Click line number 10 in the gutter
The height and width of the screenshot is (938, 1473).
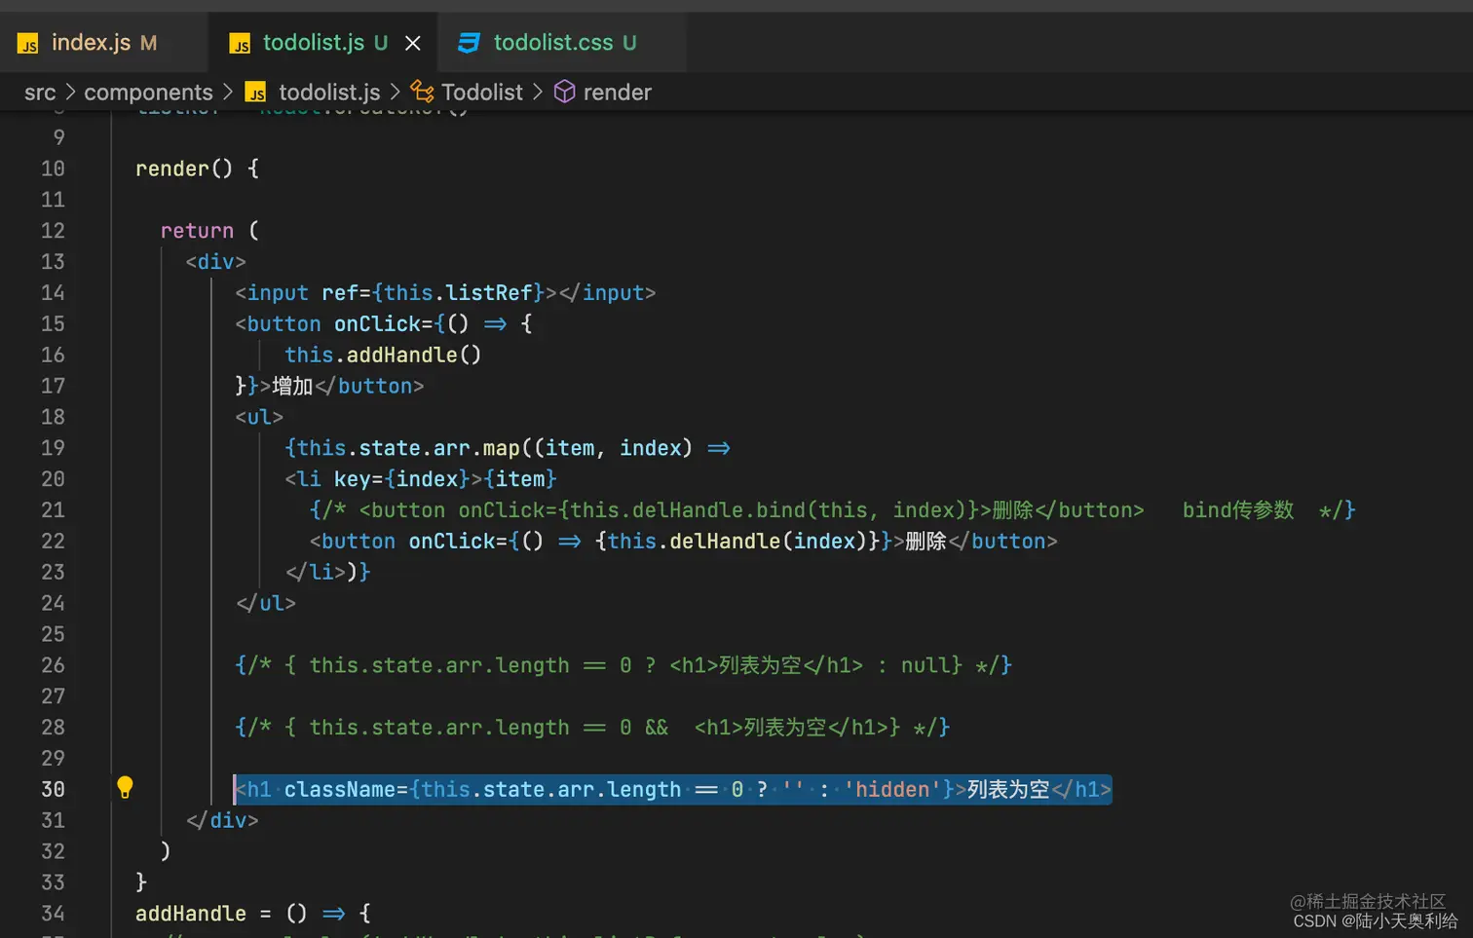(x=53, y=169)
